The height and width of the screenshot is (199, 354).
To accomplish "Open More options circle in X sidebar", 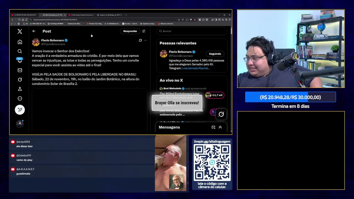I will point(20,98).
